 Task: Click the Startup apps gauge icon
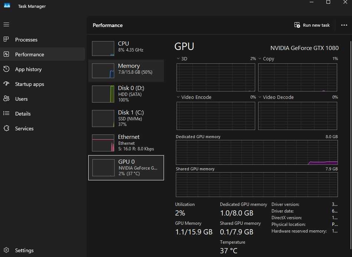[x=6, y=84]
